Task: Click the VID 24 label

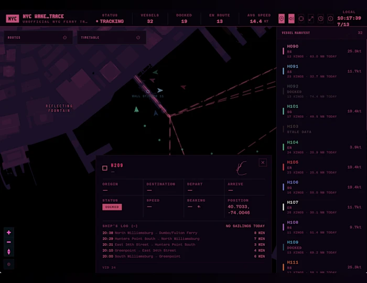Action: coord(109,267)
